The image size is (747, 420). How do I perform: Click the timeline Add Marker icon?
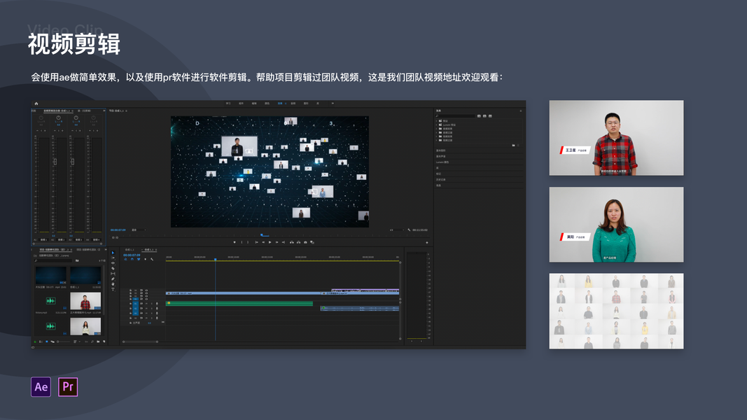click(x=146, y=259)
